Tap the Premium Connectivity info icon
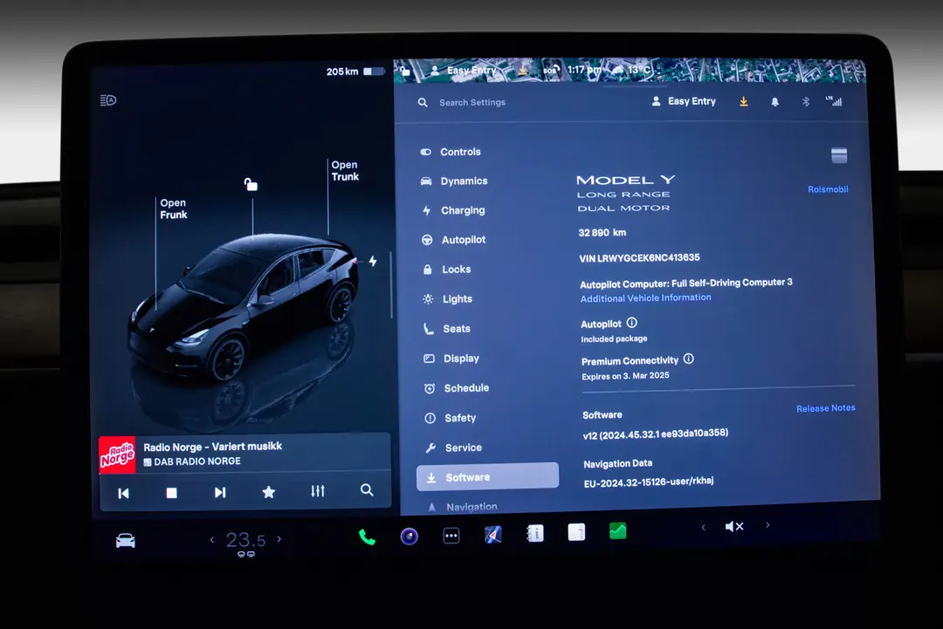Screen dimensions: 943x629 point(689,359)
